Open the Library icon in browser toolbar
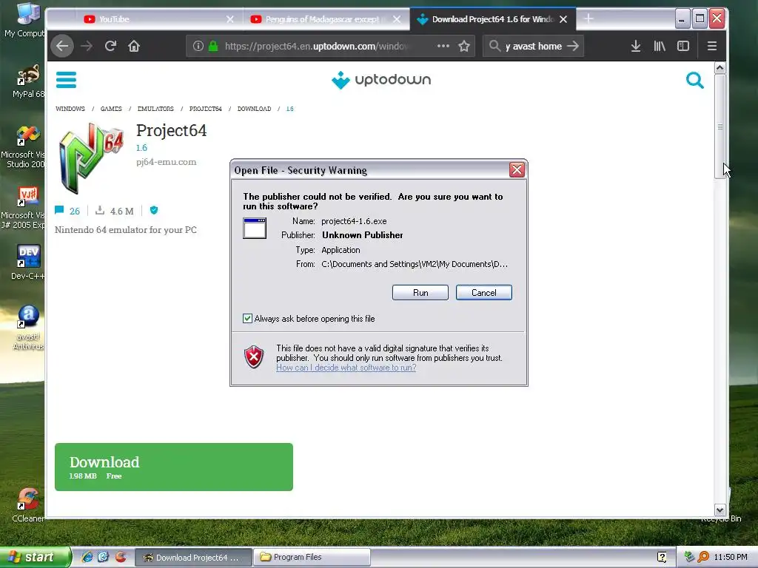 (660, 46)
